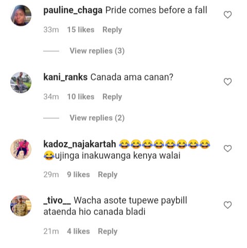Like kadoz_najakartah's comment via heart icon
The image size is (247, 248).
tap(227, 148)
